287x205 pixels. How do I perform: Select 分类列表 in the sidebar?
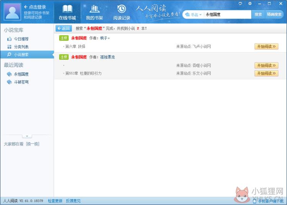point(27,47)
